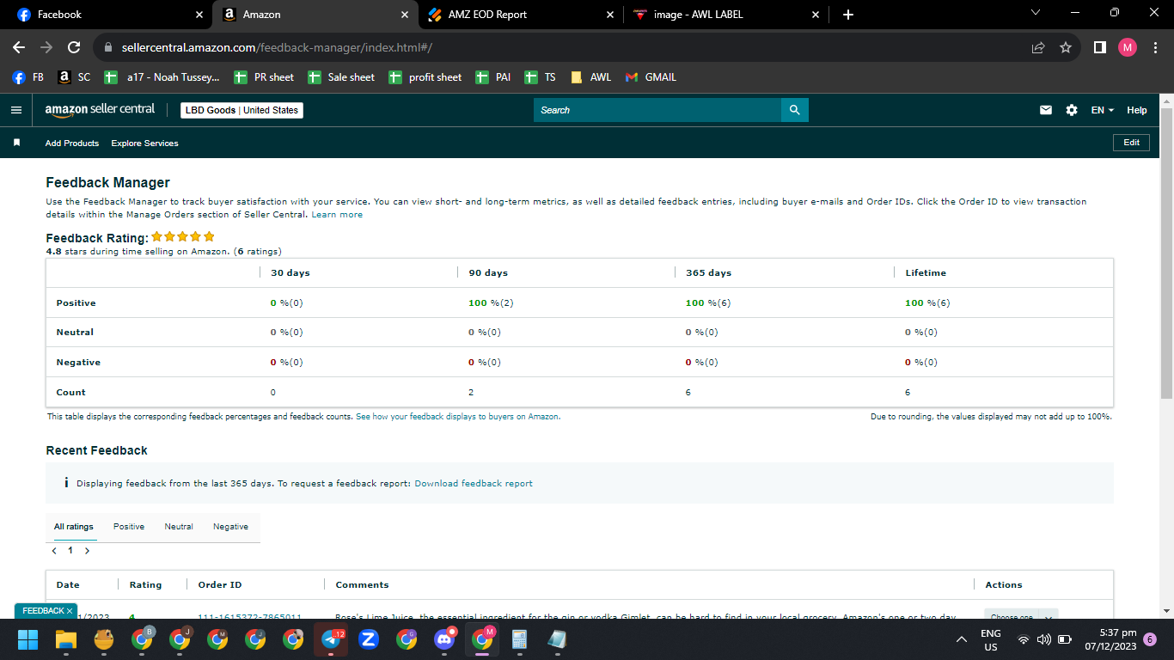The height and width of the screenshot is (660, 1174).
Task: Open the Seller Central hamburger menu
Action: click(x=15, y=110)
